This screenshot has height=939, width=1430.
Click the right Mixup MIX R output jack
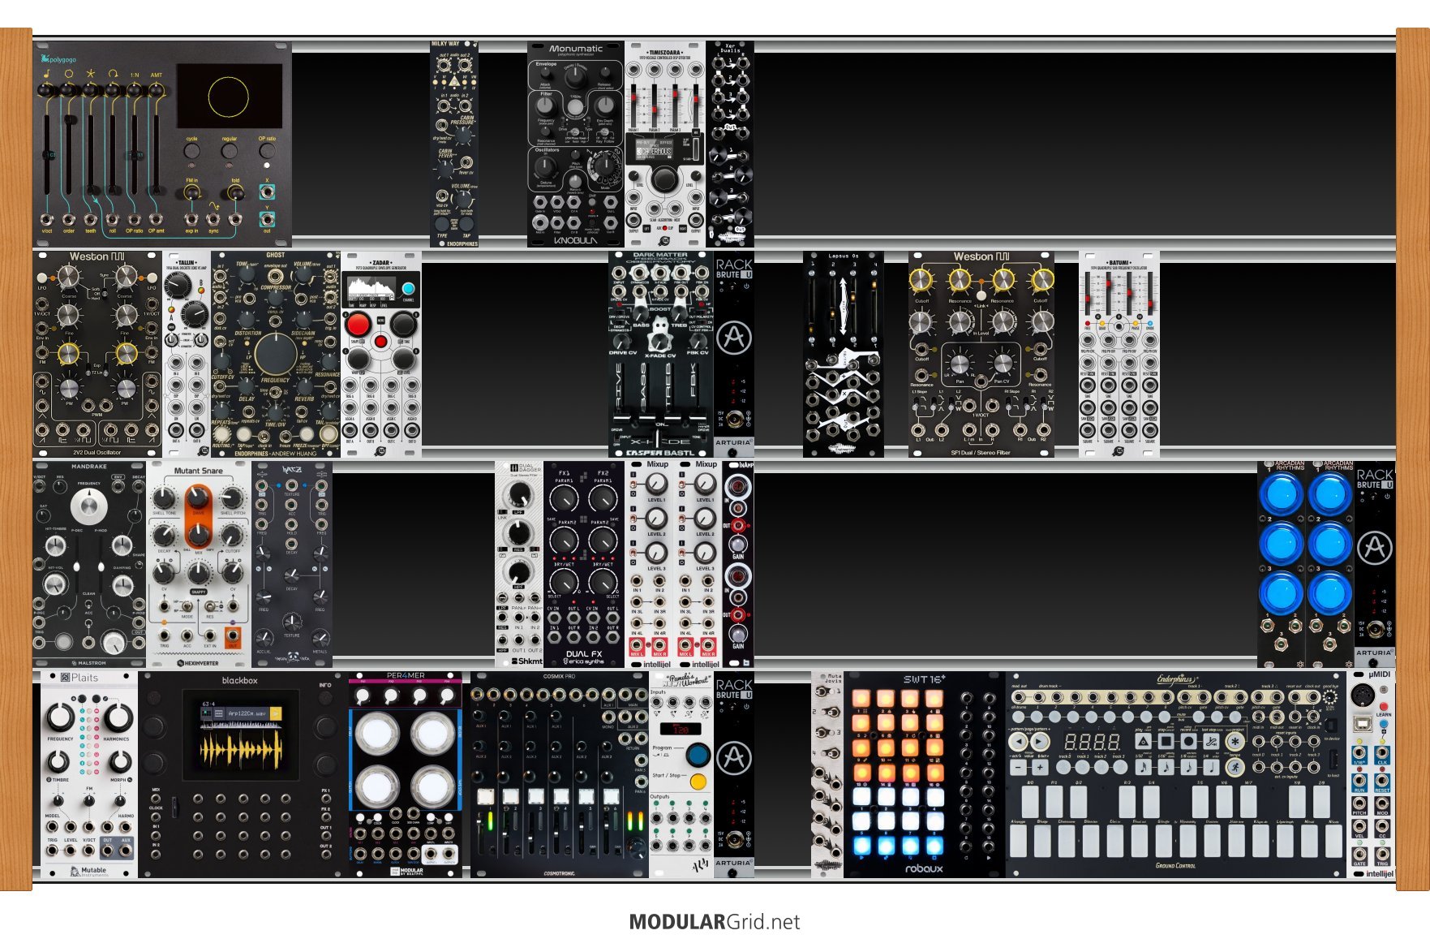point(708,644)
